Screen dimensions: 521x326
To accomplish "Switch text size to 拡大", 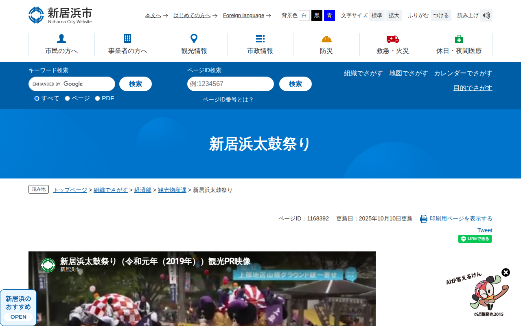I will (394, 15).
